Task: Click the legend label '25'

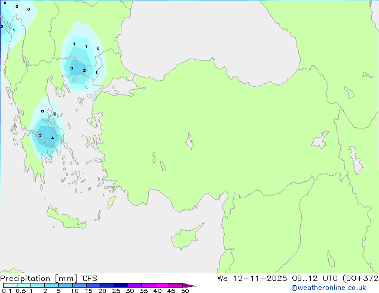Action: [116, 291]
